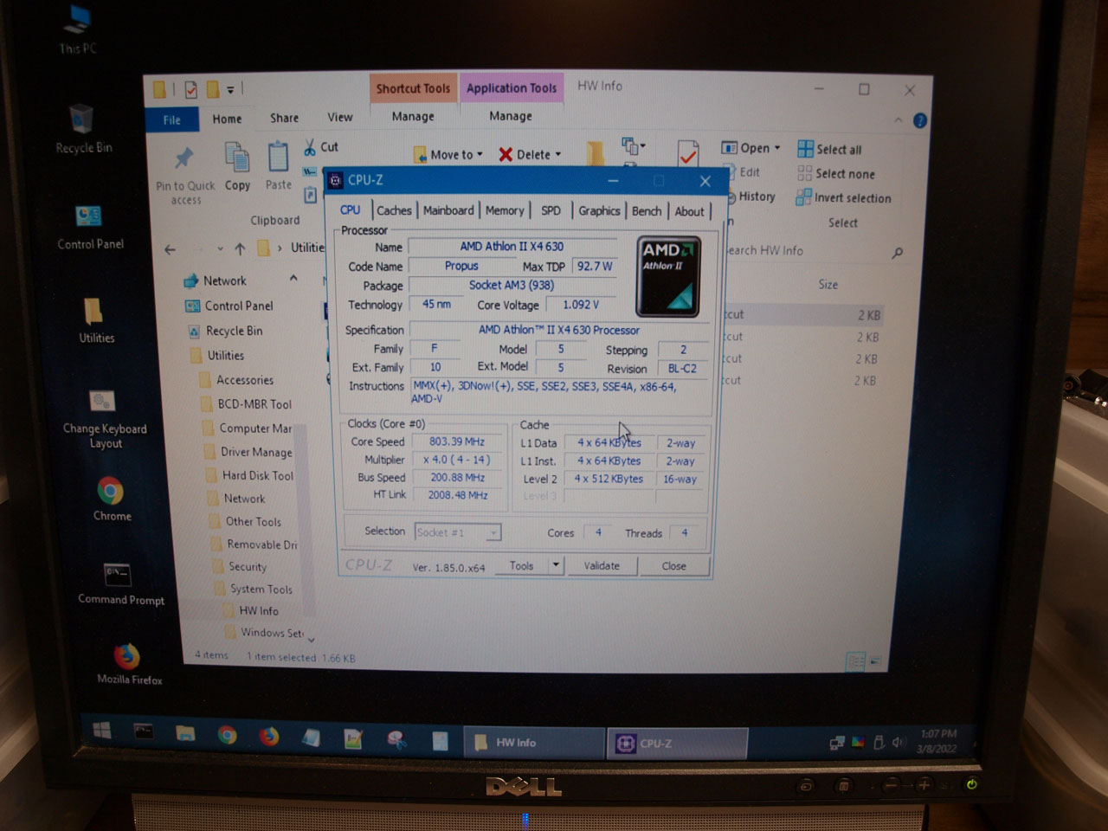Select the Graphics tab in CPU-Z
1108x831 pixels.
tap(599, 210)
